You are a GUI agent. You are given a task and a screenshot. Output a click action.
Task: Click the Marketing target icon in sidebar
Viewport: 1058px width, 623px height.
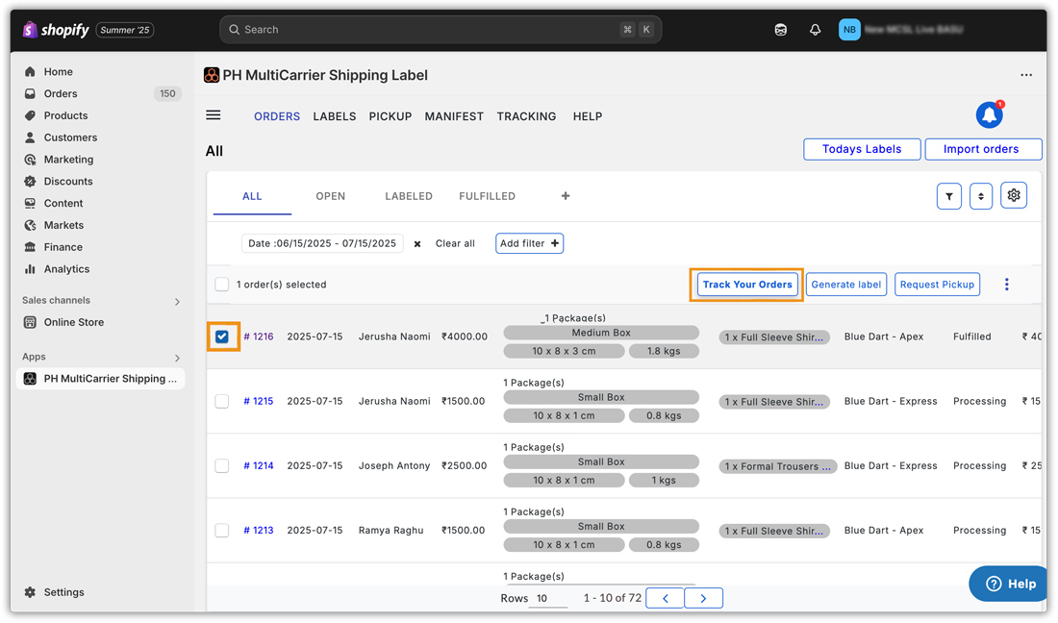30,160
